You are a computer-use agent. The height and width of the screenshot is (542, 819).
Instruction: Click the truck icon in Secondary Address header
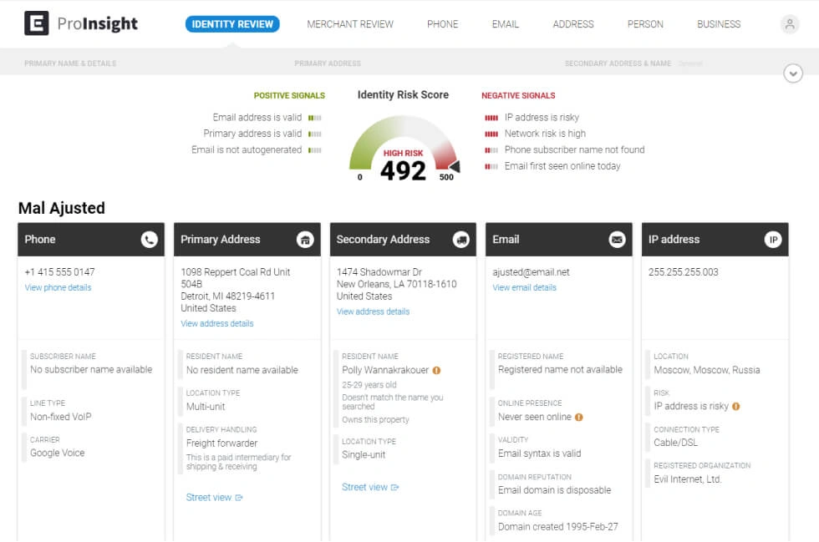461,240
